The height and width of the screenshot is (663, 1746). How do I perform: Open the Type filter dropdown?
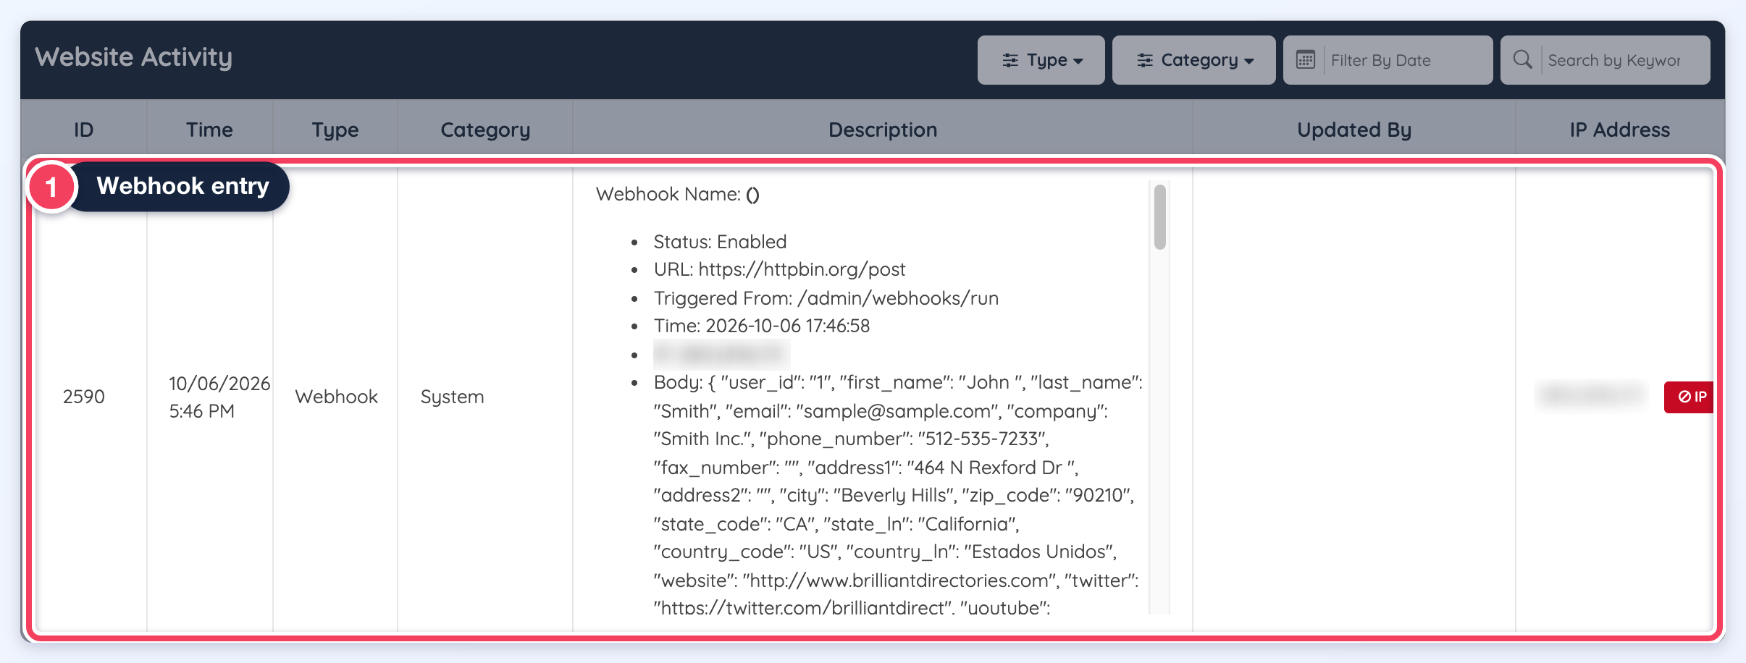1041,60
